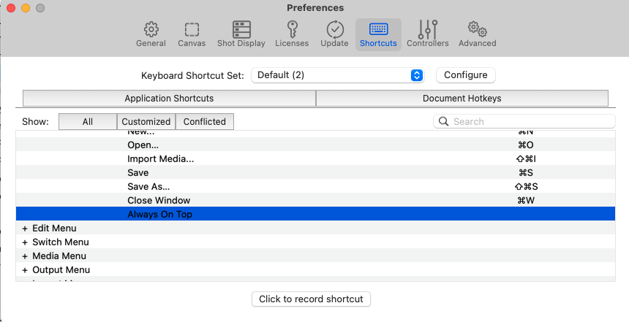This screenshot has width=629, height=322.
Task: Open Keyboard Shortcut Set dropdown
Action: [337, 75]
